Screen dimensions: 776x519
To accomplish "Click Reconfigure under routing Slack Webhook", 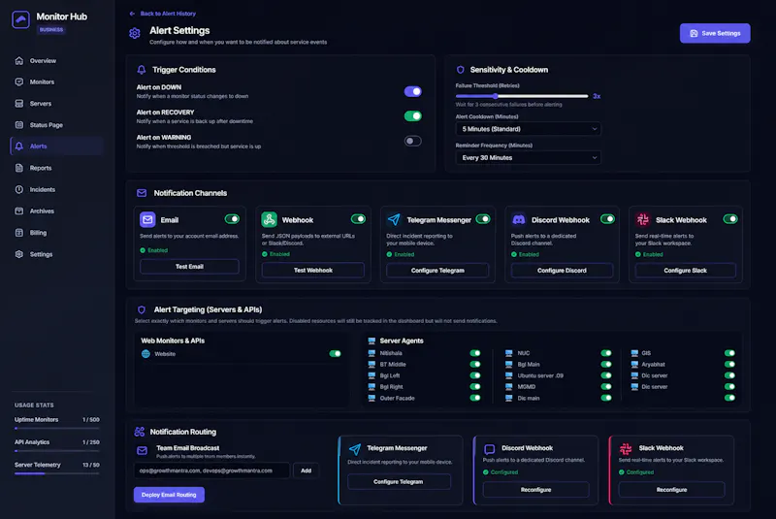I will (671, 490).
